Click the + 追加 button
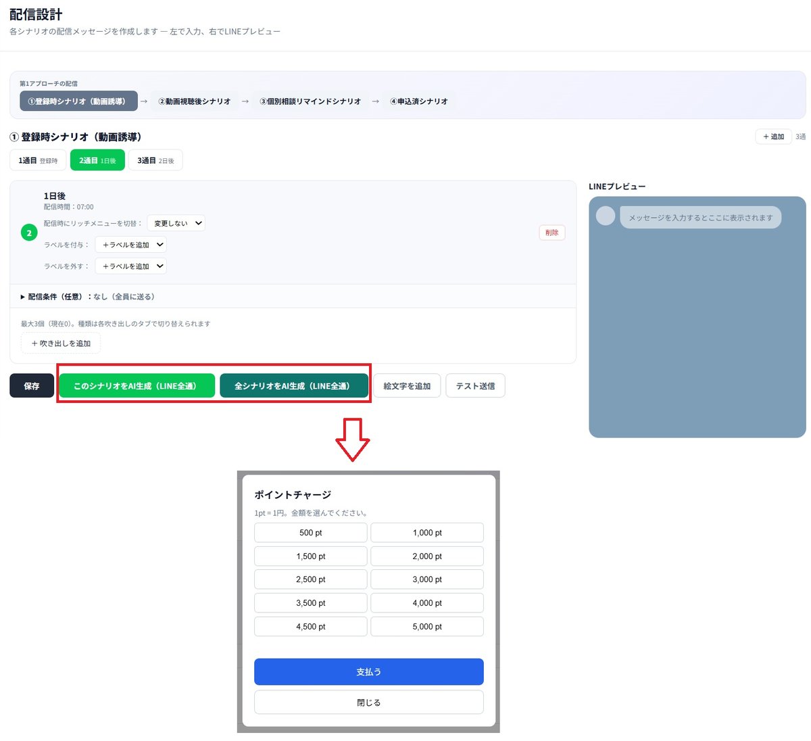The width and height of the screenshot is (811, 741). [x=773, y=137]
